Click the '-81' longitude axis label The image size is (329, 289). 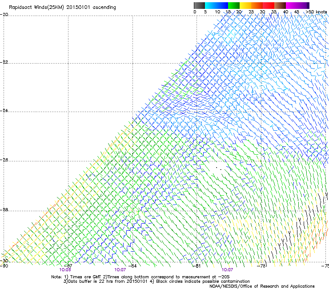[x=197, y=266]
